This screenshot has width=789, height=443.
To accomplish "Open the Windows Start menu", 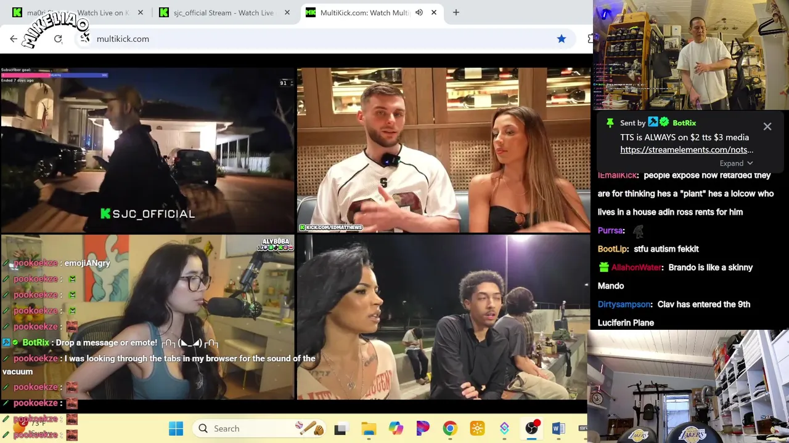I will pyautogui.click(x=176, y=428).
